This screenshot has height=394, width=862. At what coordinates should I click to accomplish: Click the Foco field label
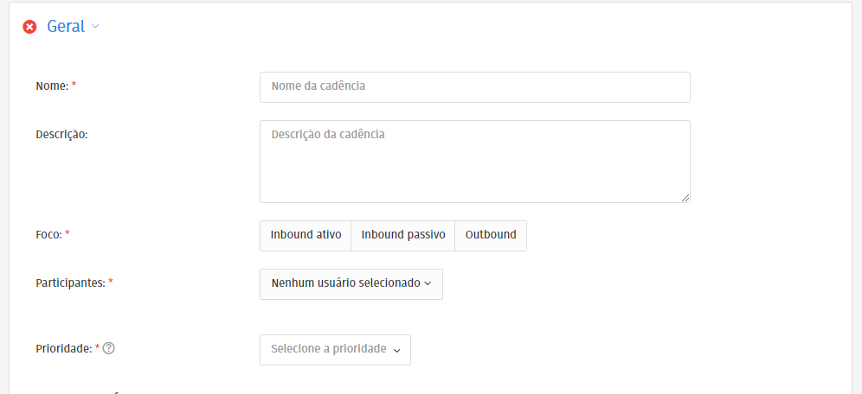(48, 234)
